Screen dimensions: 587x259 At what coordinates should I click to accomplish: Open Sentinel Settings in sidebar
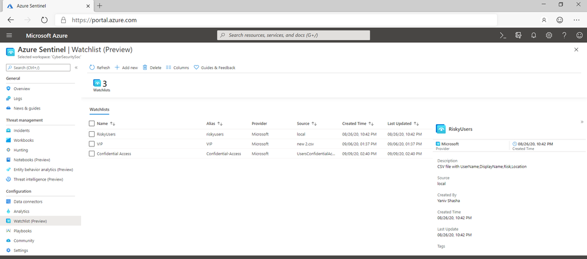tap(21, 250)
